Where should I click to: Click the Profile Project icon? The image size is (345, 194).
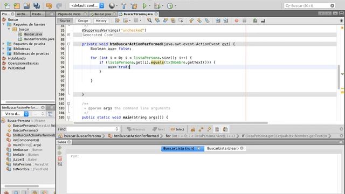pos(170,6)
